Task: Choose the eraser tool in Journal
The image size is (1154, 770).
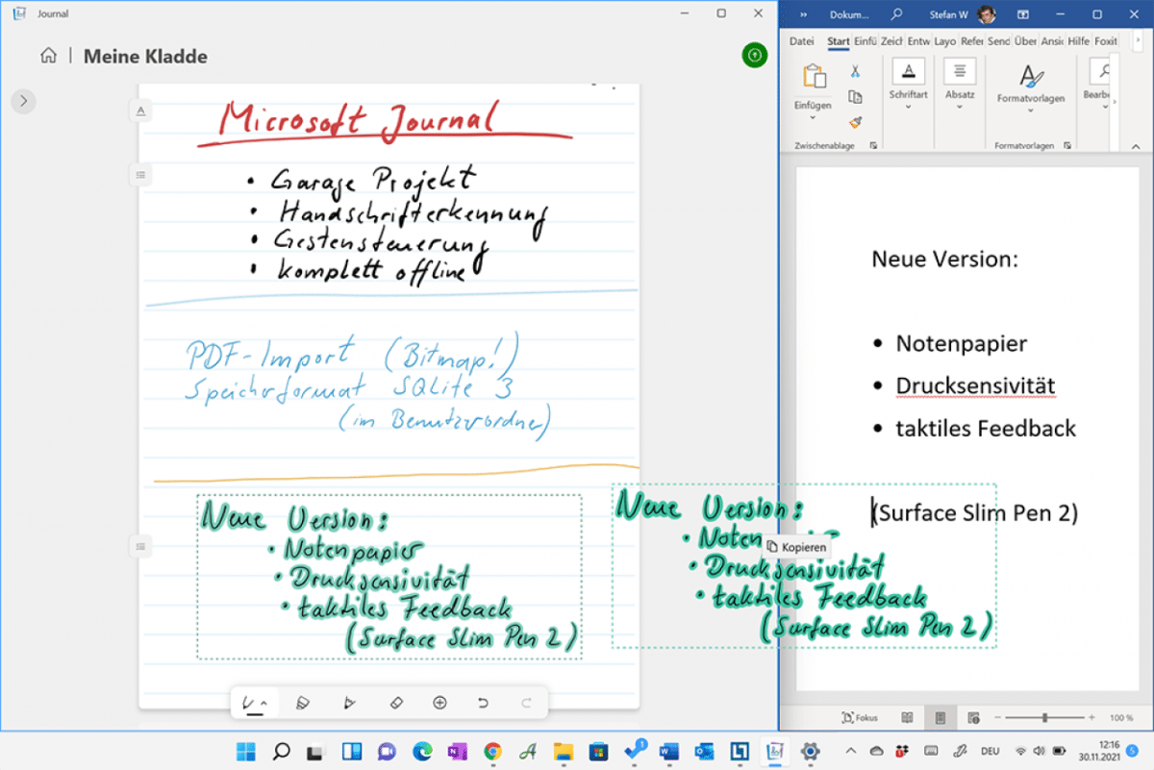Action: click(x=395, y=703)
